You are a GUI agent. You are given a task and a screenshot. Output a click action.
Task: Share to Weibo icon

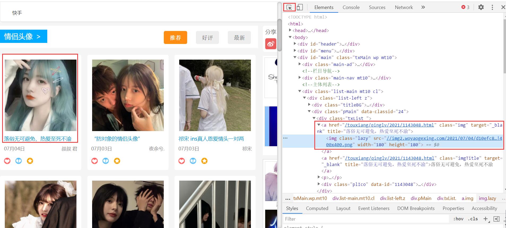click(x=271, y=44)
